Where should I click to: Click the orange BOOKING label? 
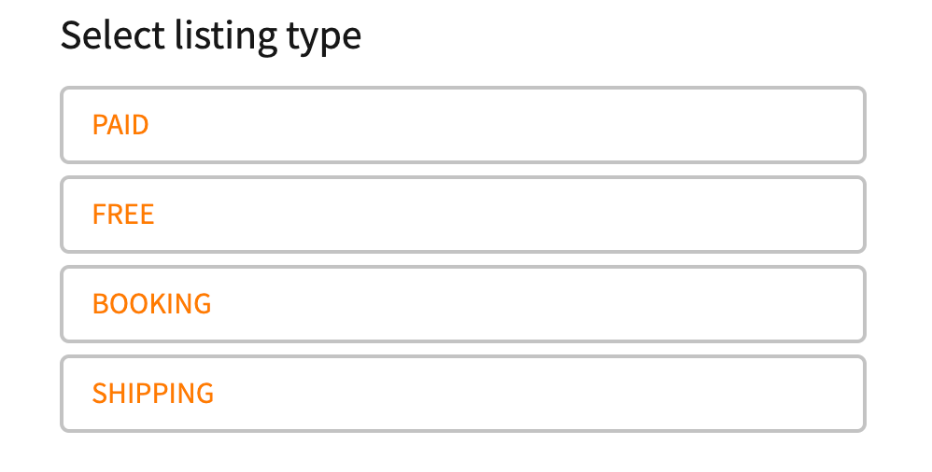[x=151, y=304]
